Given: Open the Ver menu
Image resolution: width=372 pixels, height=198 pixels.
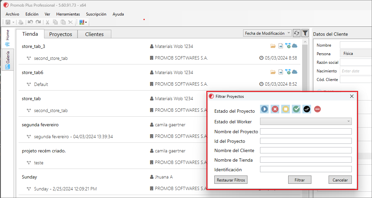Looking at the screenshot, I should point(47,14).
